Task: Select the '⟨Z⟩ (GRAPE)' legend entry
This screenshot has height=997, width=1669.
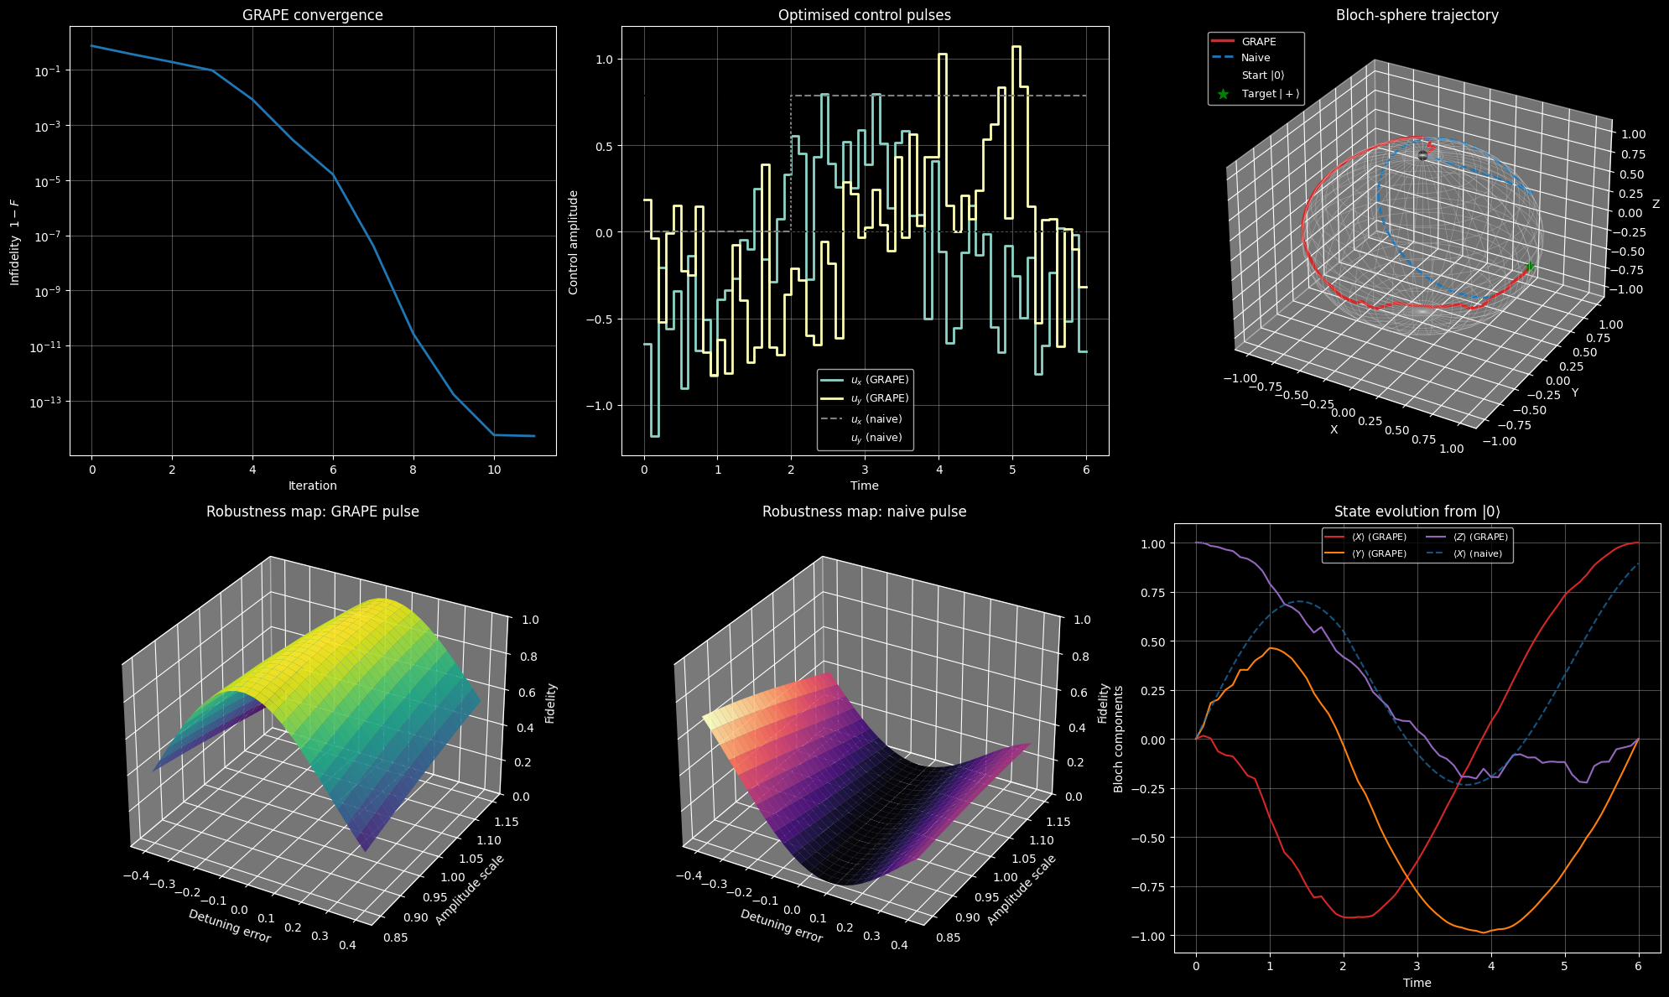Action: (1468, 537)
